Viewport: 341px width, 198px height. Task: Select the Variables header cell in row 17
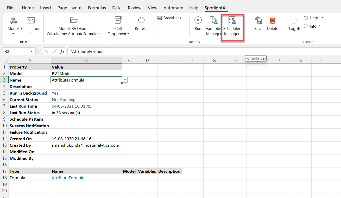point(147,171)
